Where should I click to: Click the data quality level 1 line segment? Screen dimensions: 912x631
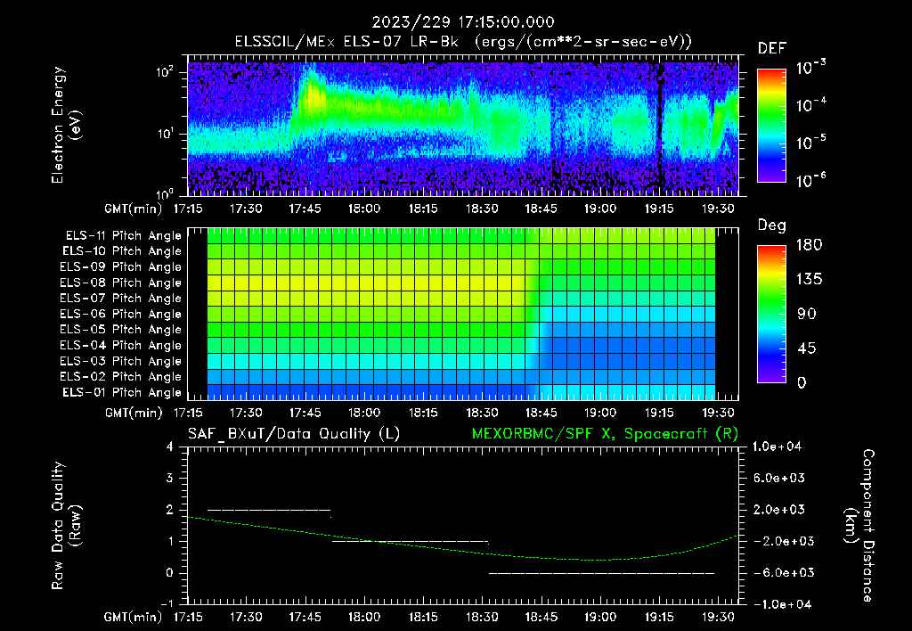(410, 541)
